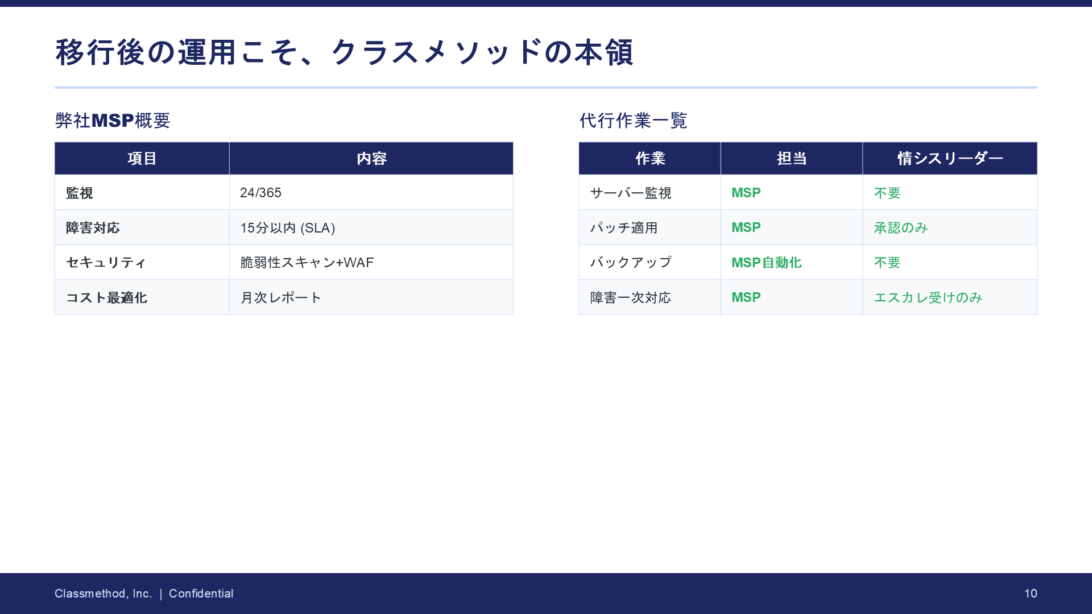1092x614 pixels.
Task: Click the 脆弱性スキャン+WAF cell
Action: coord(307,263)
